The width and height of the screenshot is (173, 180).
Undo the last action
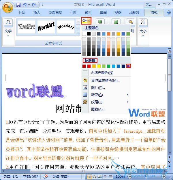pyautogui.click(x=25, y=5)
